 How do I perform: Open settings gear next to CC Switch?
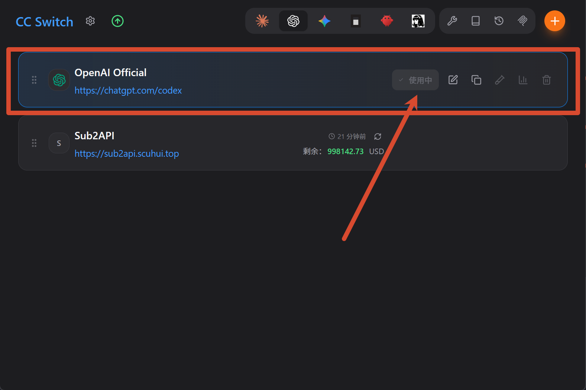click(90, 21)
